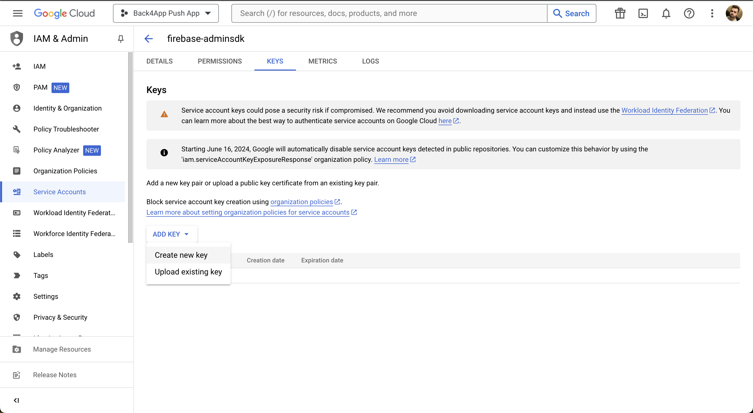This screenshot has width=753, height=413.
Task: Click the sidebar vertical scrollbar
Action: [x=130, y=148]
